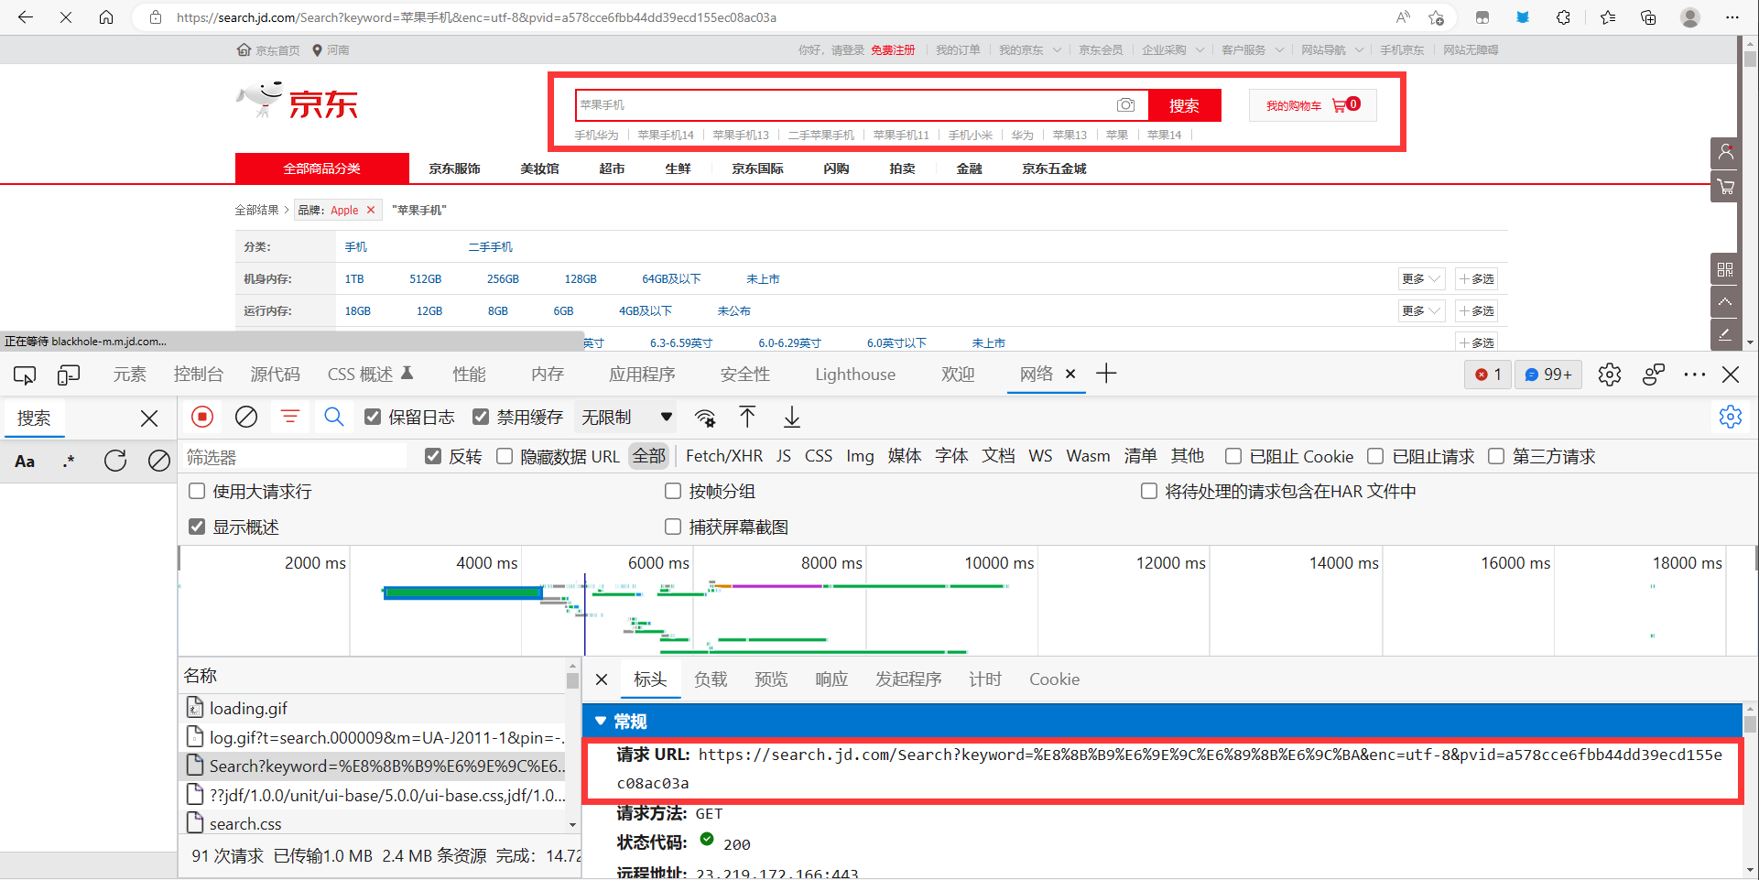Switch to the 源代码 DevTools tab
Screen dimensions: 1759x880
click(276, 375)
